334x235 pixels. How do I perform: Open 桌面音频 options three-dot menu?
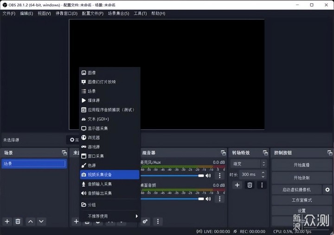219,199
